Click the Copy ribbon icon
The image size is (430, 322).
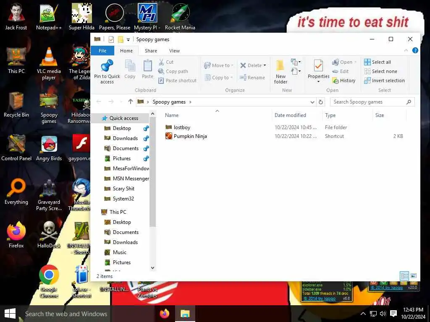[130, 70]
